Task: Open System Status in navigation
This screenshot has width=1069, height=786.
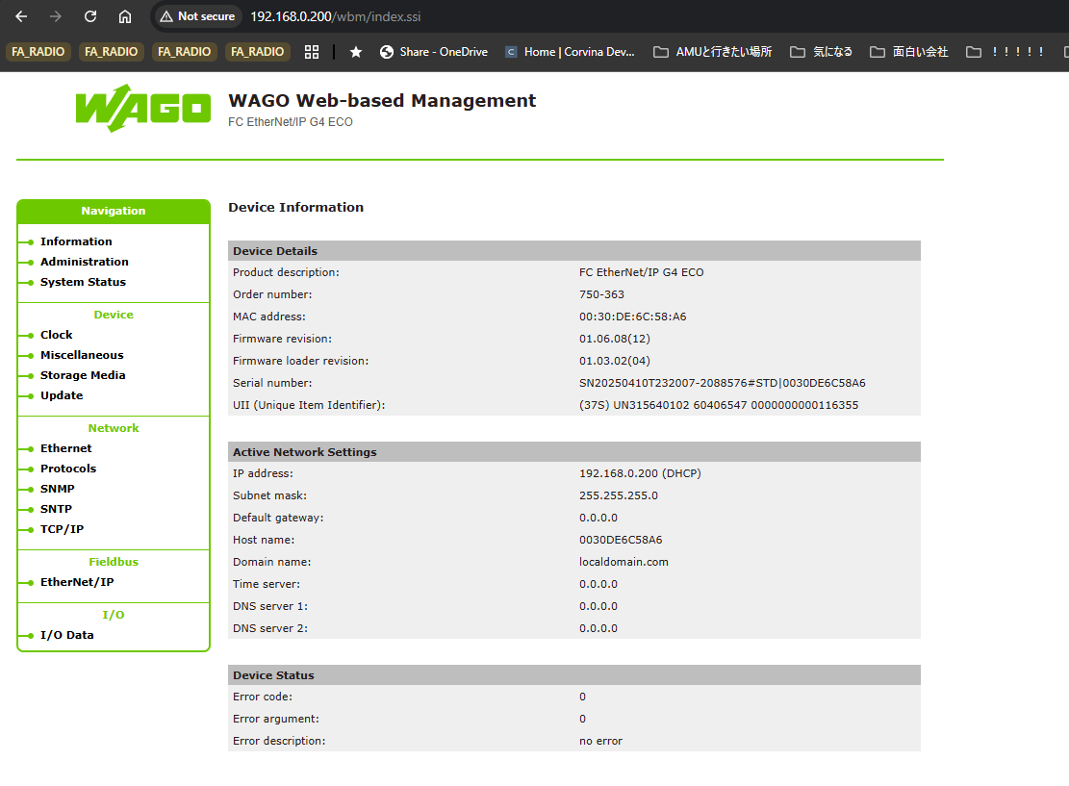Action: click(x=83, y=282)
